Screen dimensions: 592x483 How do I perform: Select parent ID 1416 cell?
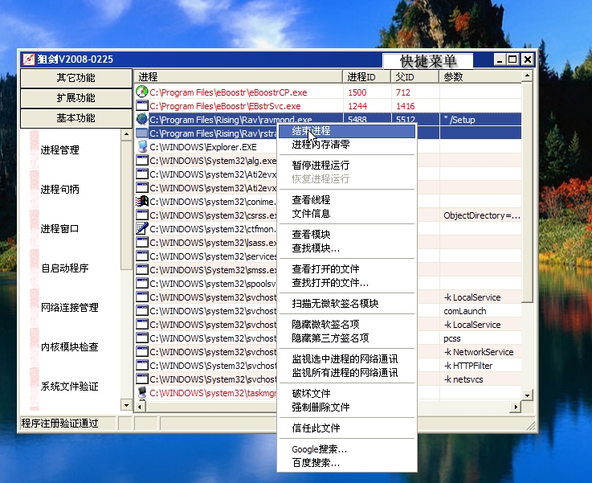coord(415,106)
